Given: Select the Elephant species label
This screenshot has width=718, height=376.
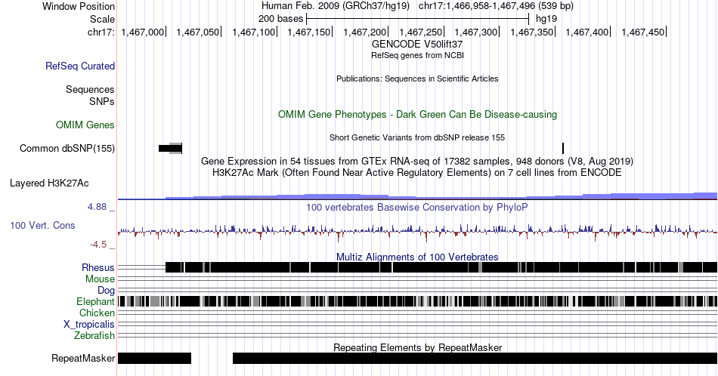Looking at the screenshot, I should (x=95, y=301).
